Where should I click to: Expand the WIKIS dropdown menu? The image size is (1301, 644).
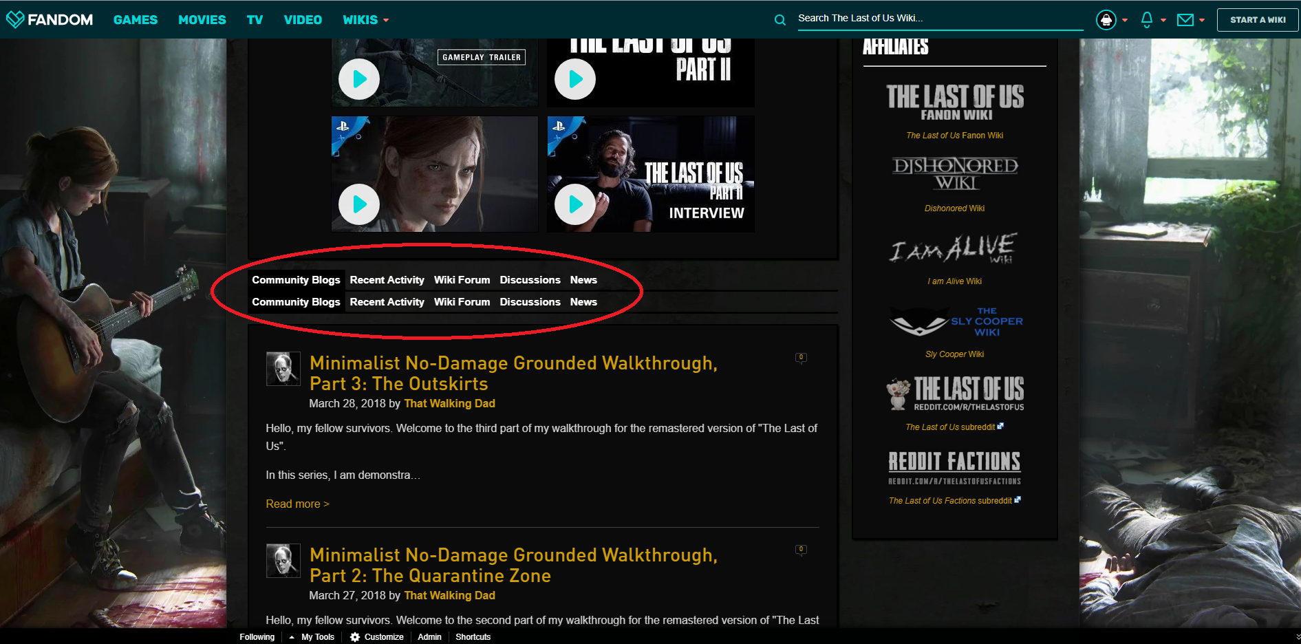(366, 20)
